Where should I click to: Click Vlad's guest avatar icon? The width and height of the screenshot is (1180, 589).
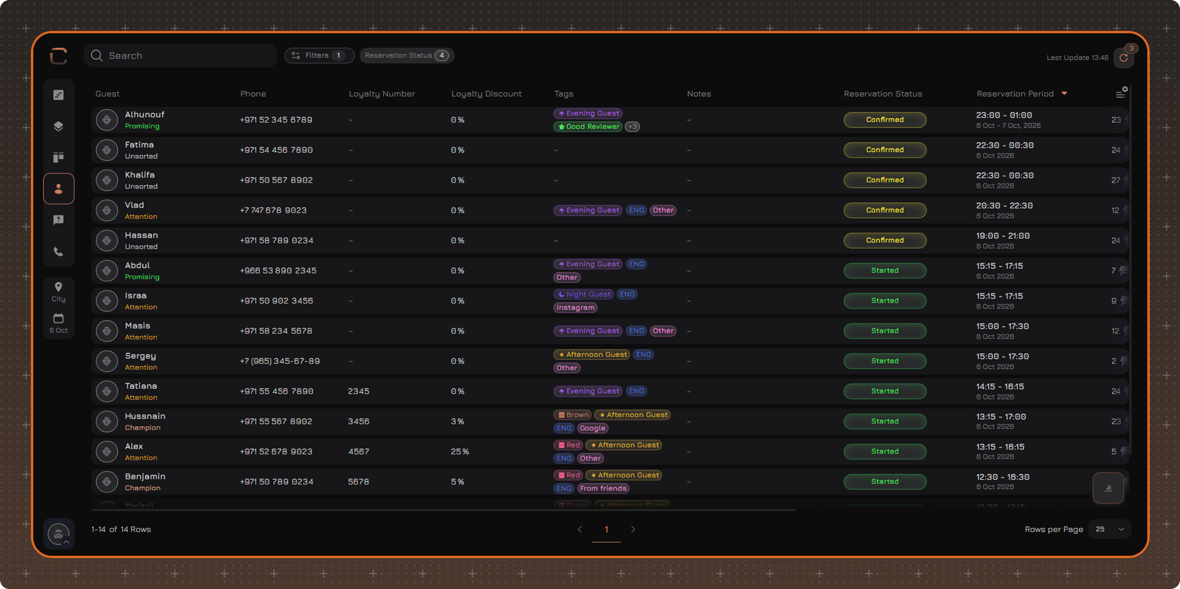click(107, 210)
